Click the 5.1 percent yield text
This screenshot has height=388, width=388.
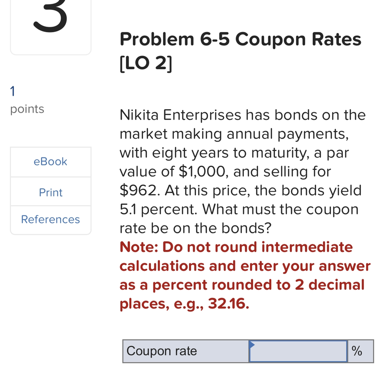click(150, 209)
